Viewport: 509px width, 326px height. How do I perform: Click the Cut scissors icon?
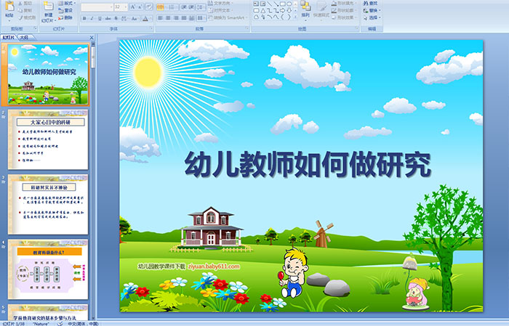coord(20,3)
